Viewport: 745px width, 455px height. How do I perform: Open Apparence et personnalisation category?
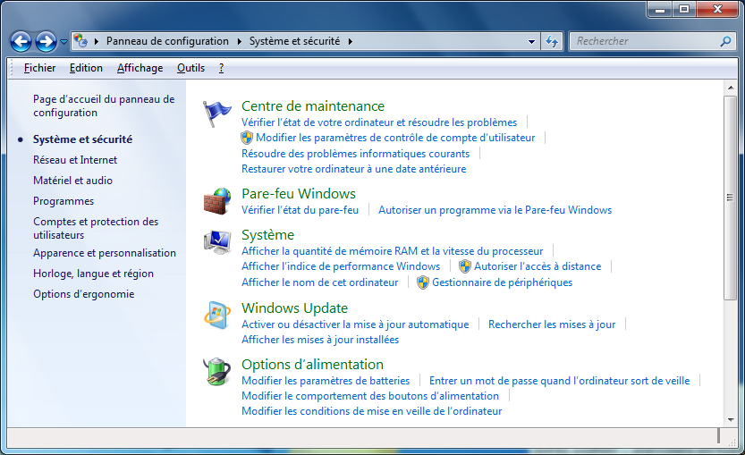click(105, 253)
